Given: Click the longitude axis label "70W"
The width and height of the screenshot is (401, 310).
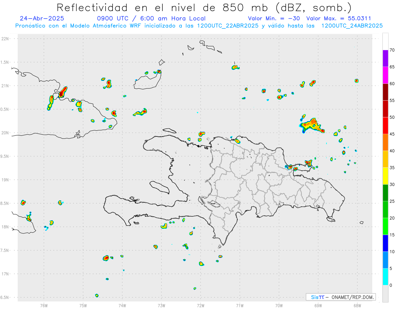Looking at the screenshot, I should [x=279, y=305].
